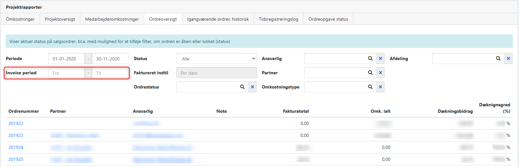The width and height of the screenshot is (519, 167).
Task: Click the Omkostningstype search magnifier icon
Action: click(x=370, y=87)
